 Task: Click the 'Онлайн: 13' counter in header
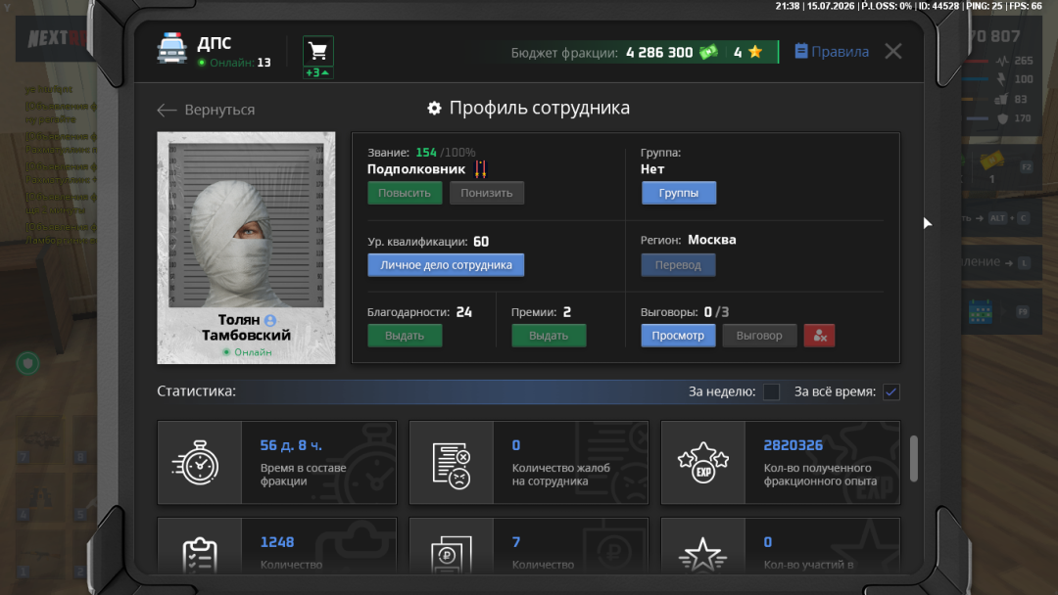click(234, 63)
